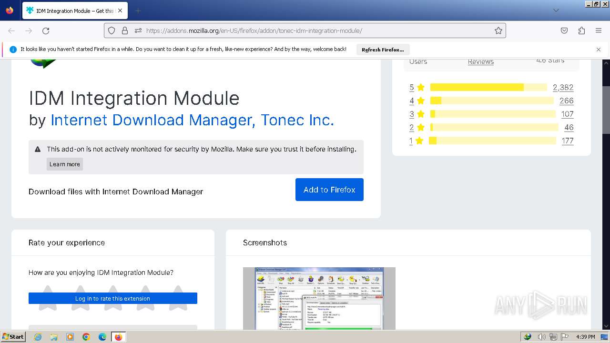The height and width of the screenshot is (343, 610).
Task: Click the 5-star rating bar
Action: coord(488,87)
